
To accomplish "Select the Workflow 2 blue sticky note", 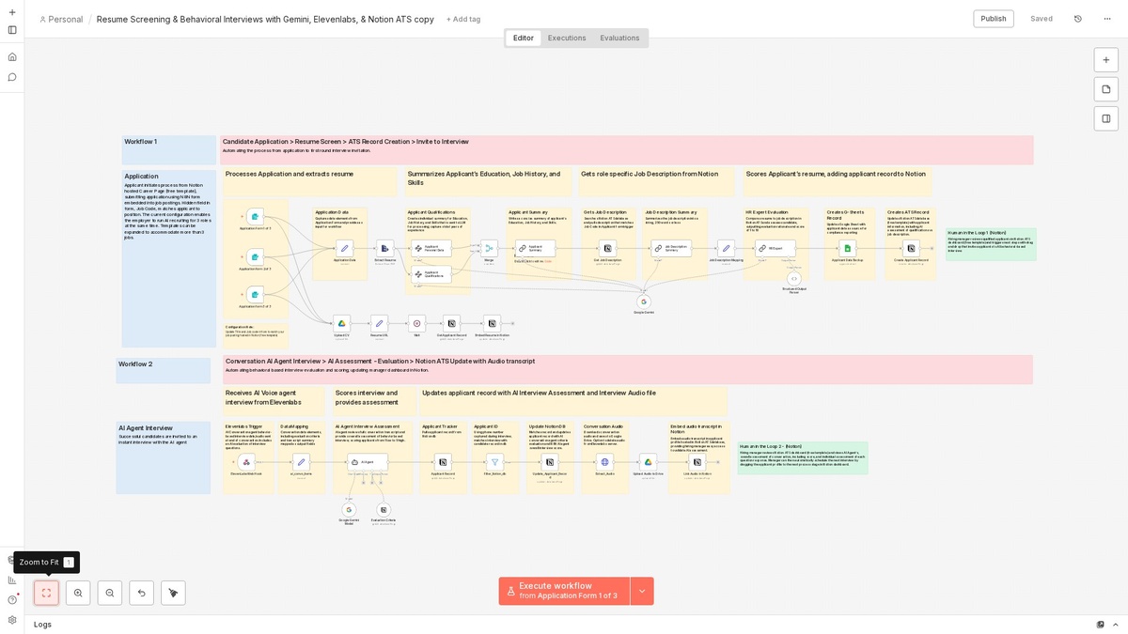I will pos(164,370).
